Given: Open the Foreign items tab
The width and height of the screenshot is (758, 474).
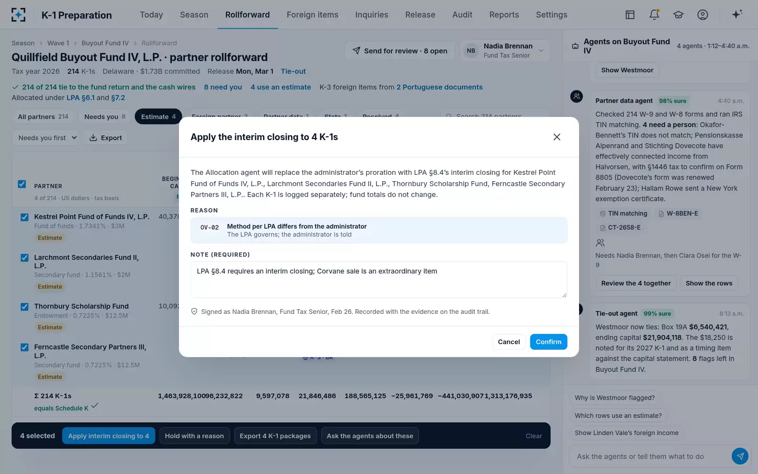Looking at the screenshot, I should click(x=312, y=15).
